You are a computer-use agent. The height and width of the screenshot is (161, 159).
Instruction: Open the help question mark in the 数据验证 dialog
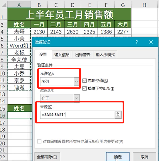pos(137,42)
